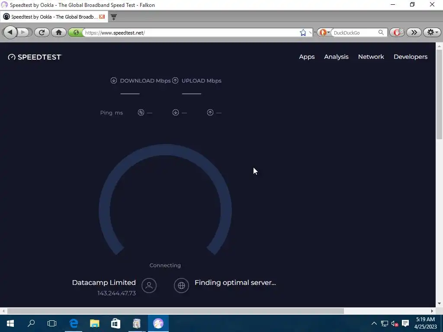Expand hidden toolbar items with double chevron
The width and height of the screenshot is (443, 332).
pyautogui.click(x=414, y=32)
